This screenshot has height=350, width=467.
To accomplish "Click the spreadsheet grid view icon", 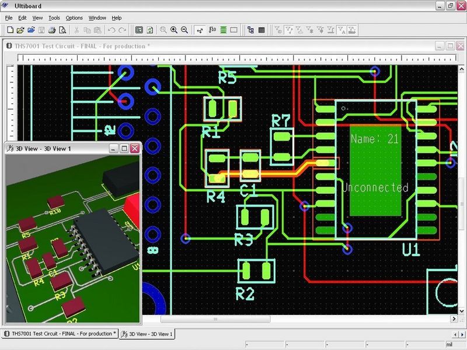I will tap(262, 30).
